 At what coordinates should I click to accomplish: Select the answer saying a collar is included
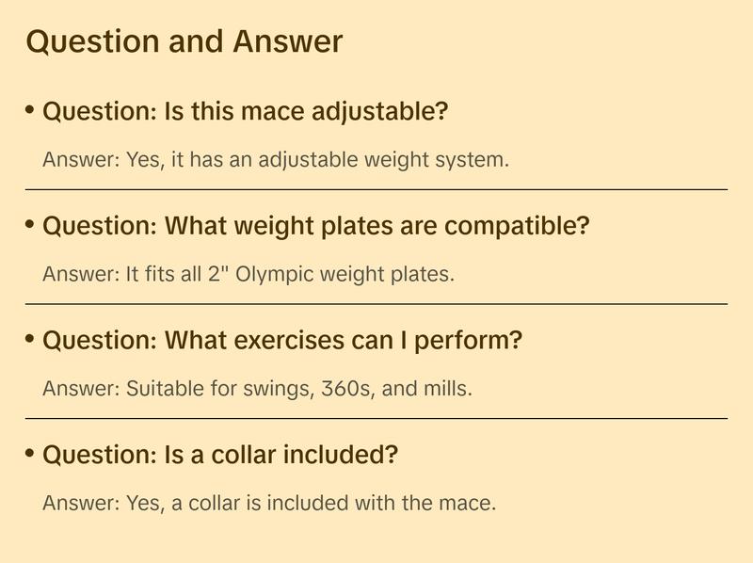click(x=269, y=503)
